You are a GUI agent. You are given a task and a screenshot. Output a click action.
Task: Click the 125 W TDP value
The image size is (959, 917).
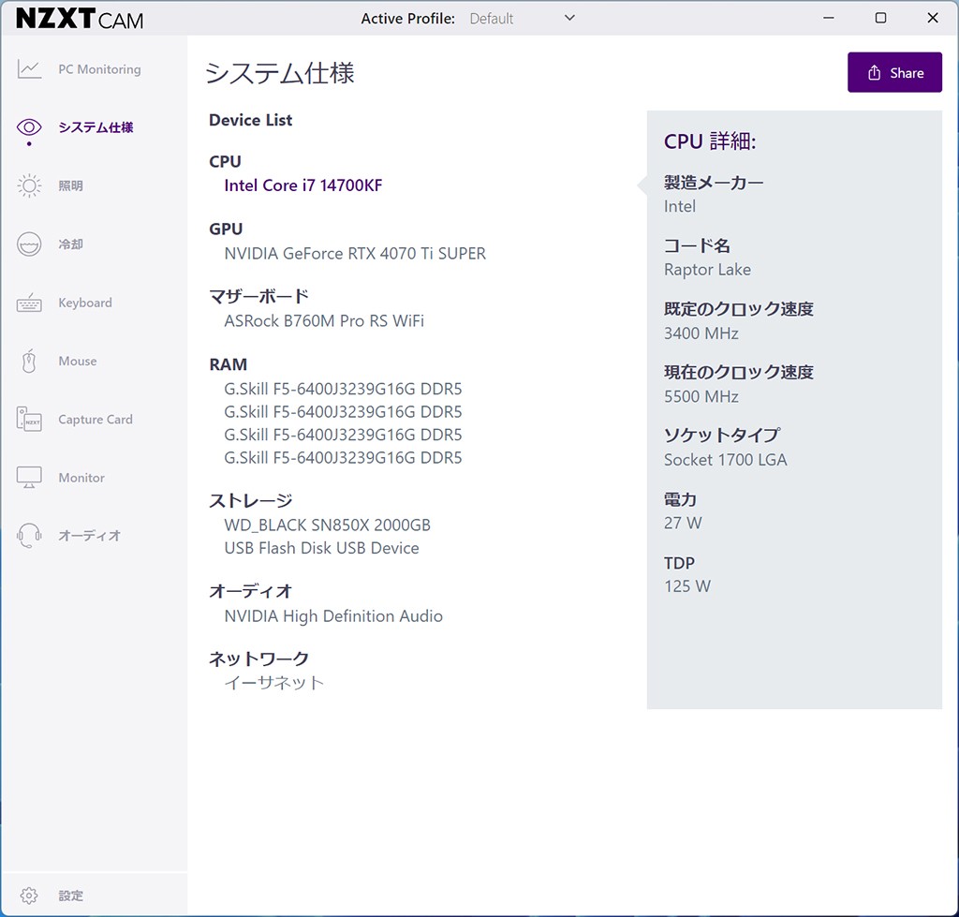[x=687, y=586]
